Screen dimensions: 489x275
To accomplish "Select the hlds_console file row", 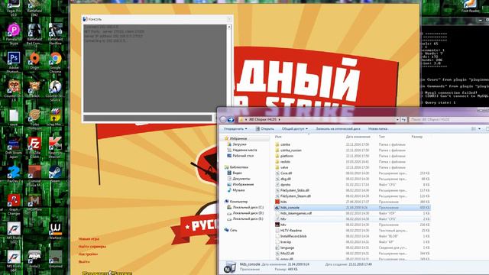I will 352,207.
